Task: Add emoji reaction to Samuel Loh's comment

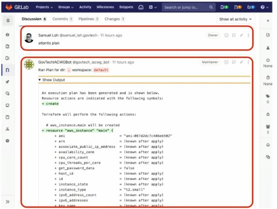Action: (x=226, y=35)
